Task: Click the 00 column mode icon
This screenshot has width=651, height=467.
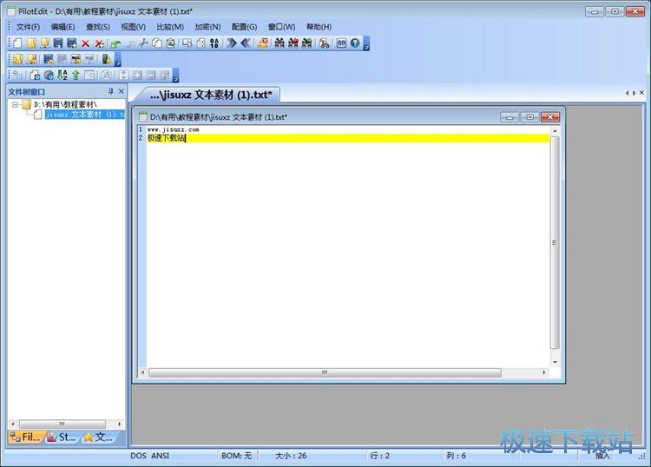Action: coord(341,43)
